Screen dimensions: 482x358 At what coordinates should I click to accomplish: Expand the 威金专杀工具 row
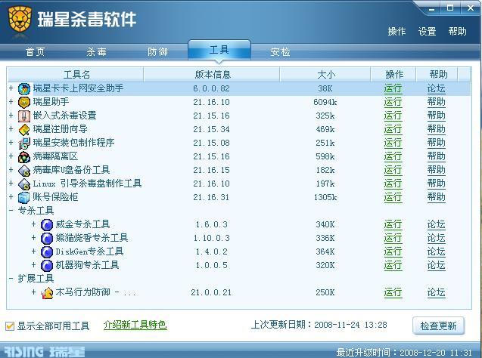34,224
